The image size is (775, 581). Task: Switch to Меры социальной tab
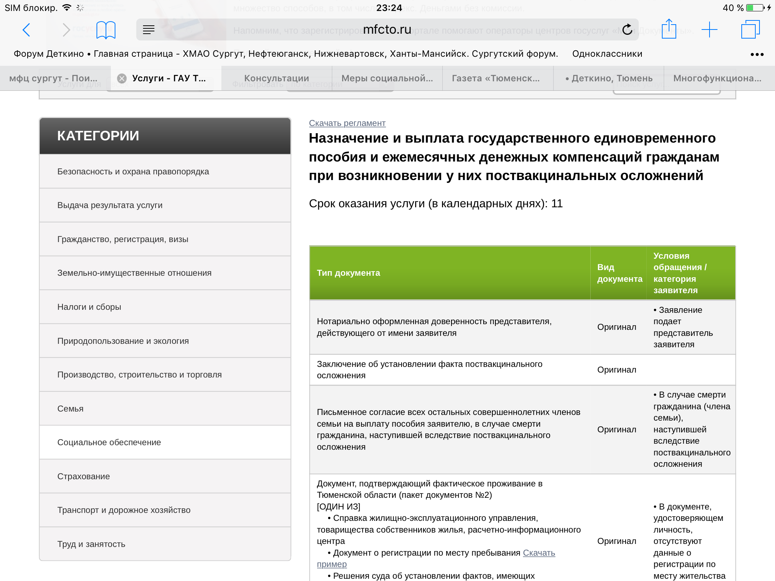(x=387, y=78)
